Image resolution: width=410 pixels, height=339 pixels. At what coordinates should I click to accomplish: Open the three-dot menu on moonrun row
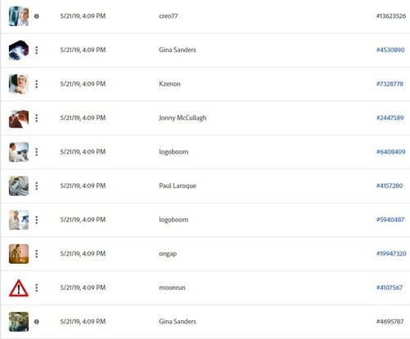[37, 288]
